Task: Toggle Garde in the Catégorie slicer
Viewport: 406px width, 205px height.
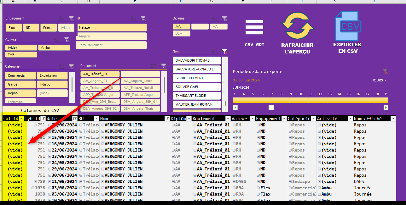Action: (x=20, y=84)
